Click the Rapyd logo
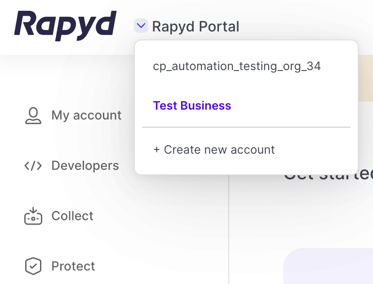This screenshot has width=373, height=284. [65, 25]
